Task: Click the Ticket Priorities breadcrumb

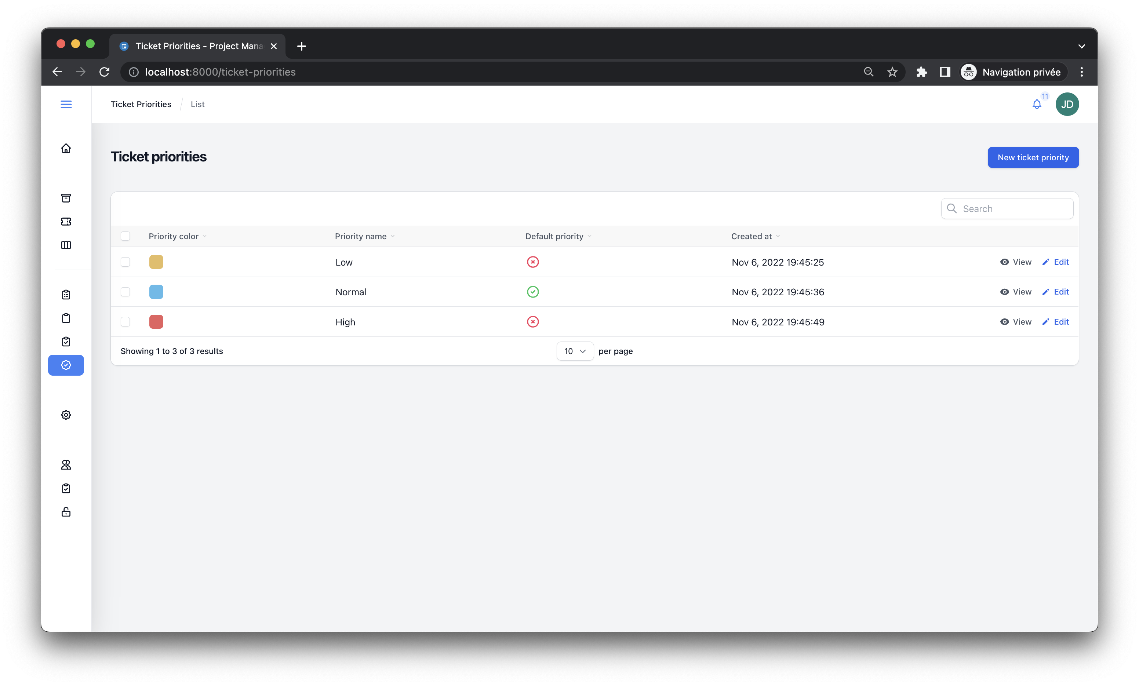Action: point(141,104)
